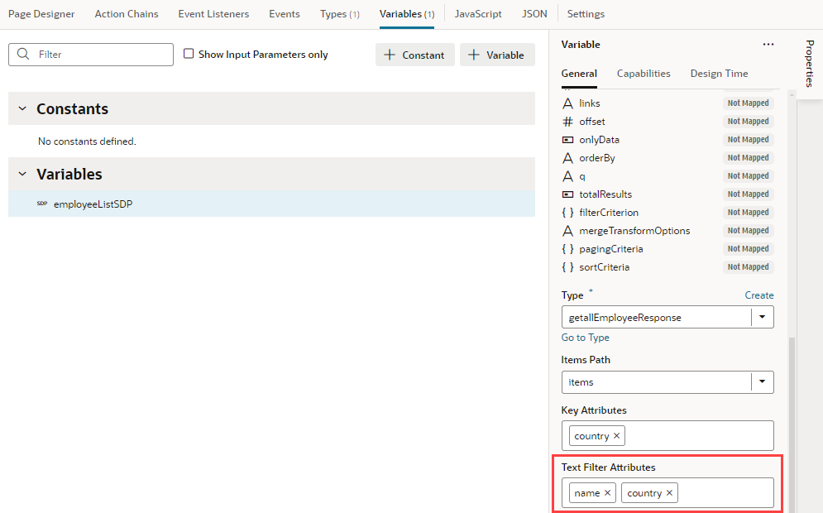The width and height of the screenshot is (823, 513).
Task: Click Not Mapped for q
Action: 748,176
